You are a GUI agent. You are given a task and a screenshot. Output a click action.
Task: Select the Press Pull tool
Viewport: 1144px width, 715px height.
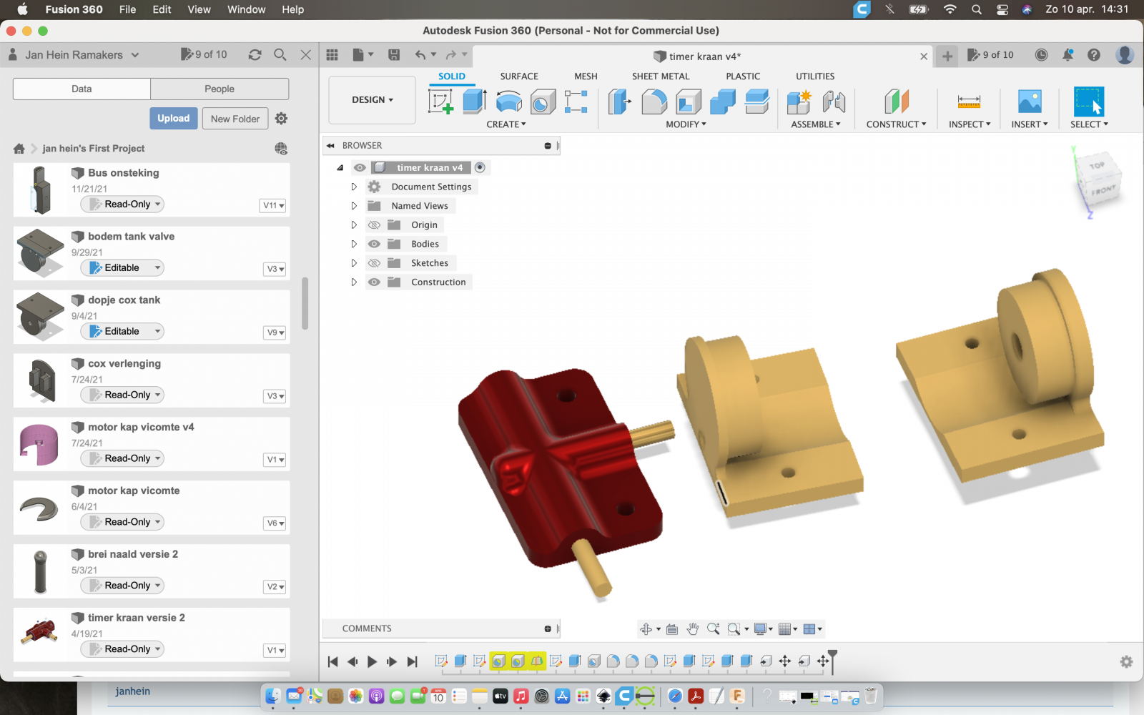619,102
